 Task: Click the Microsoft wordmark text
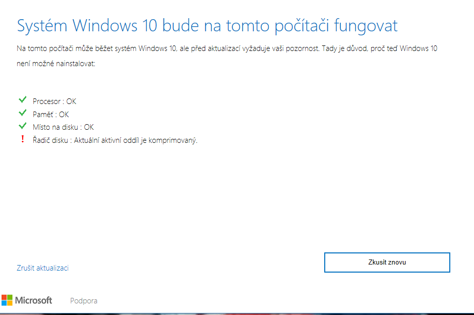(34, 300)
